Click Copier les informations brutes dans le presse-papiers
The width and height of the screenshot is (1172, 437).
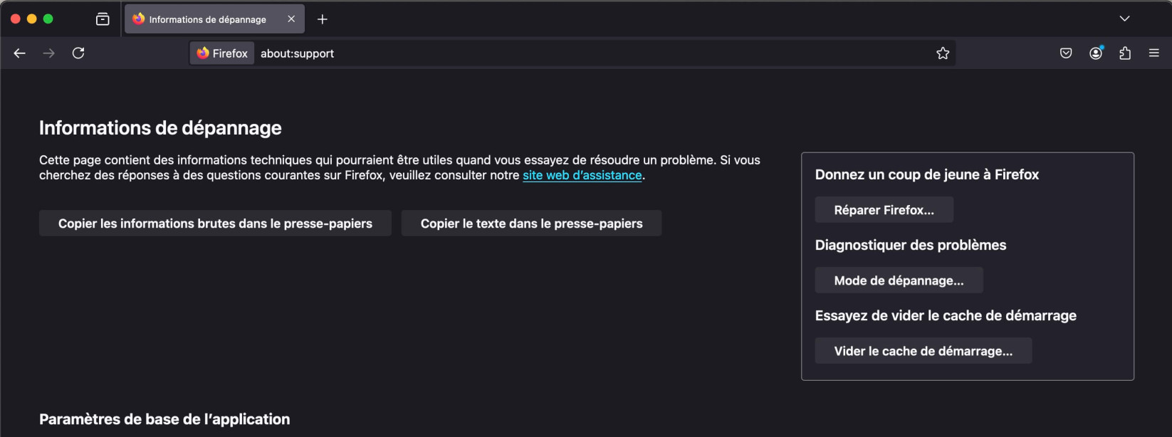215,223
